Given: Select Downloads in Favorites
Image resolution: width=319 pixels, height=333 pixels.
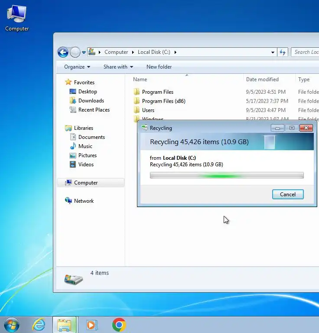Looking at the screenshot, I should coord(91,101).
